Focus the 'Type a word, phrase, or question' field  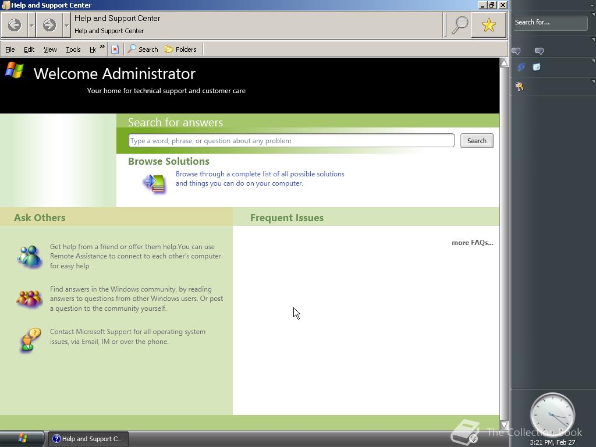(291, 141)
